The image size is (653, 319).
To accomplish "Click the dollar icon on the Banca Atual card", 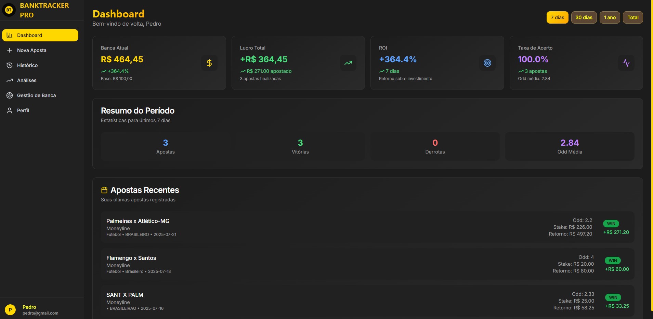I will [209, 63].
